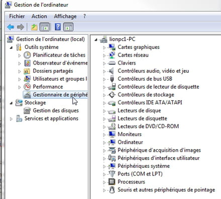Screen dimensions: 221x199
Task: Click the Planificateur de tâches clock icon
Action: [x=27, y=55]
